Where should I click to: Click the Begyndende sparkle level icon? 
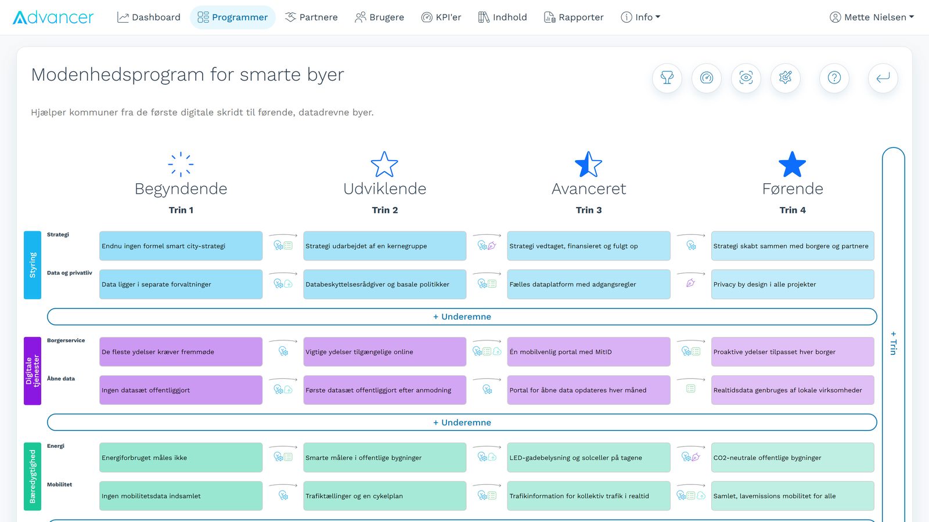[x=181, y=164]
